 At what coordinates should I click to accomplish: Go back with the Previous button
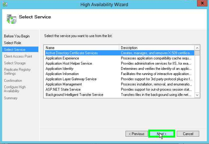137,134
